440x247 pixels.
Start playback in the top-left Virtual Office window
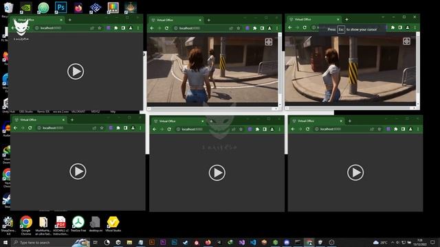(76, 71)
